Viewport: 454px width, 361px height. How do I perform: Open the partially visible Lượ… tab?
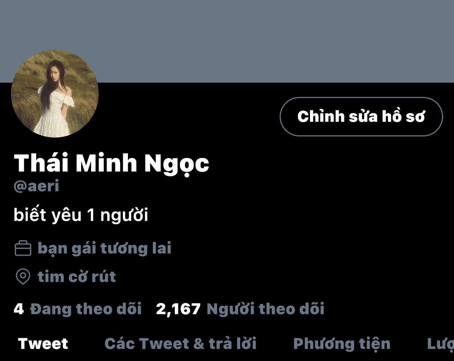coord(440,344)
